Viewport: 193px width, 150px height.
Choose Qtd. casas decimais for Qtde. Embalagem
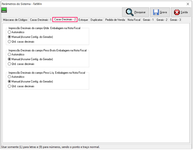[x=9, y=42]
